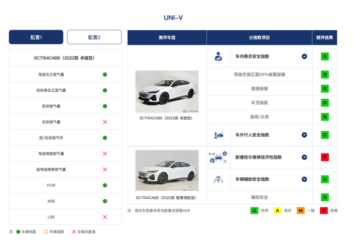Click the green dot for 前排乘员正面气囊
The image size is (353, 245).
105,90
